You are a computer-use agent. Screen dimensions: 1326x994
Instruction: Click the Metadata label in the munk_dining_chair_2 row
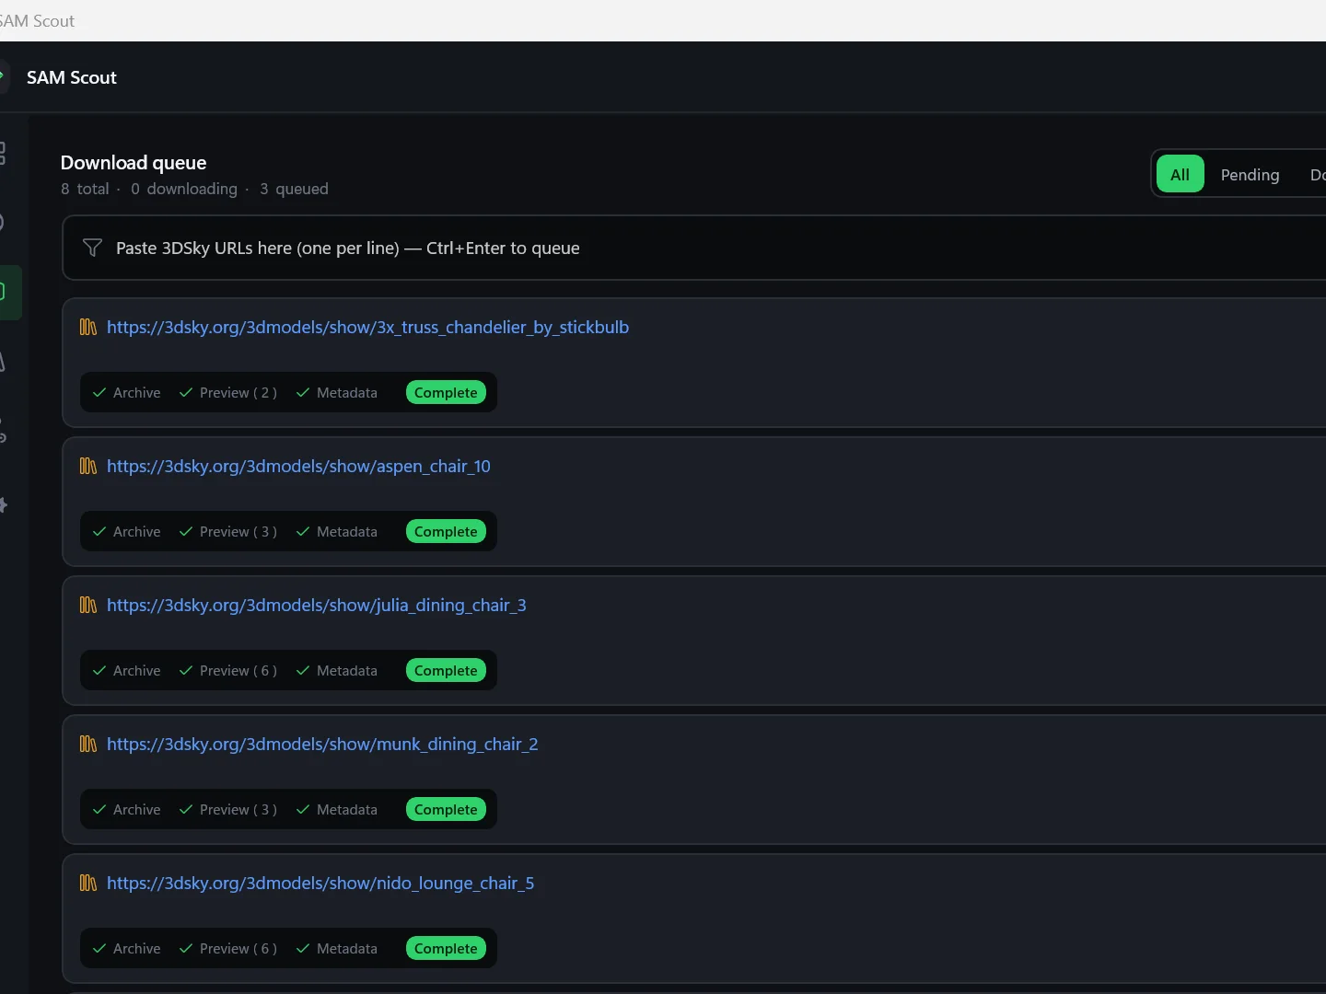coord(347,809)
